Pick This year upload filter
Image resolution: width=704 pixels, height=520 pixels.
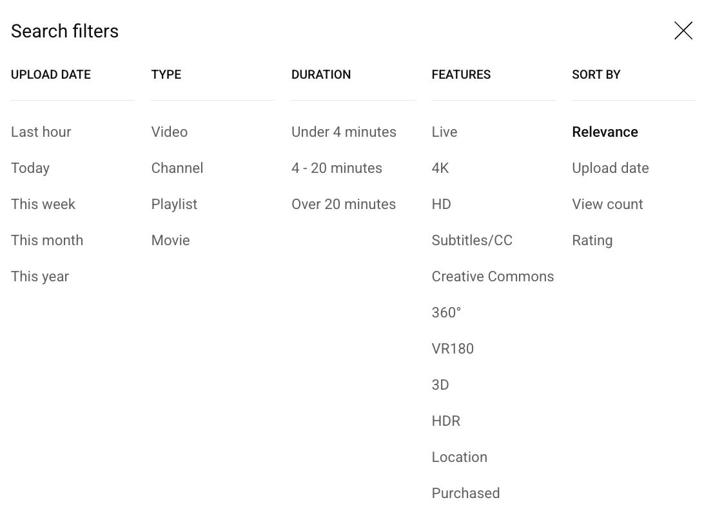click(40, 277)
